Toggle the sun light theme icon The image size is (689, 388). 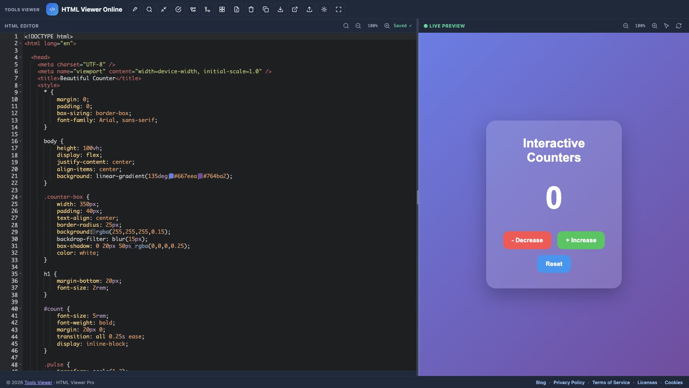[324, 9]
